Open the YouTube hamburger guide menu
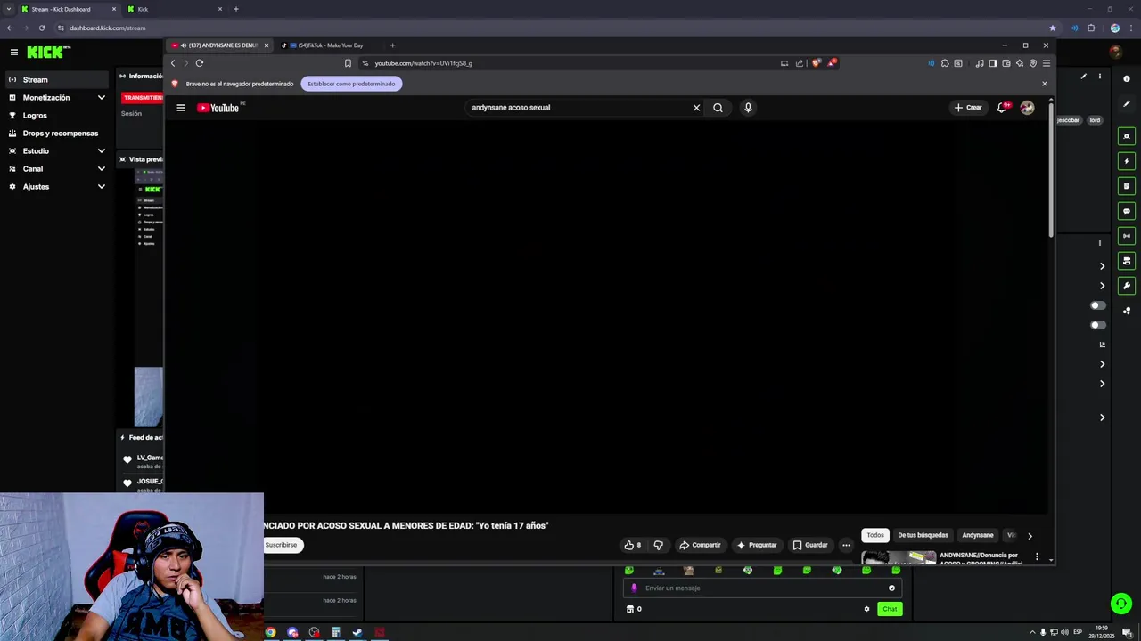This screenshot has height=641, width=1141. (181, 108)
